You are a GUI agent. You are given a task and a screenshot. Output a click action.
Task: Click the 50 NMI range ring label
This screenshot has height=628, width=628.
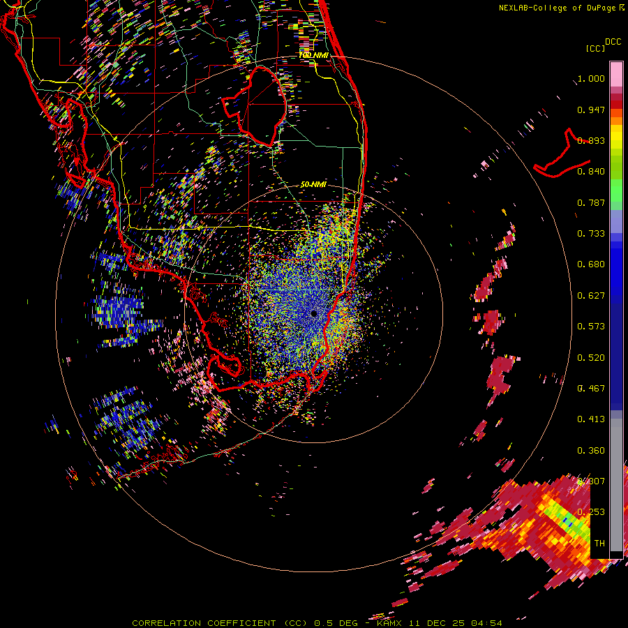(x=313, y=184)
